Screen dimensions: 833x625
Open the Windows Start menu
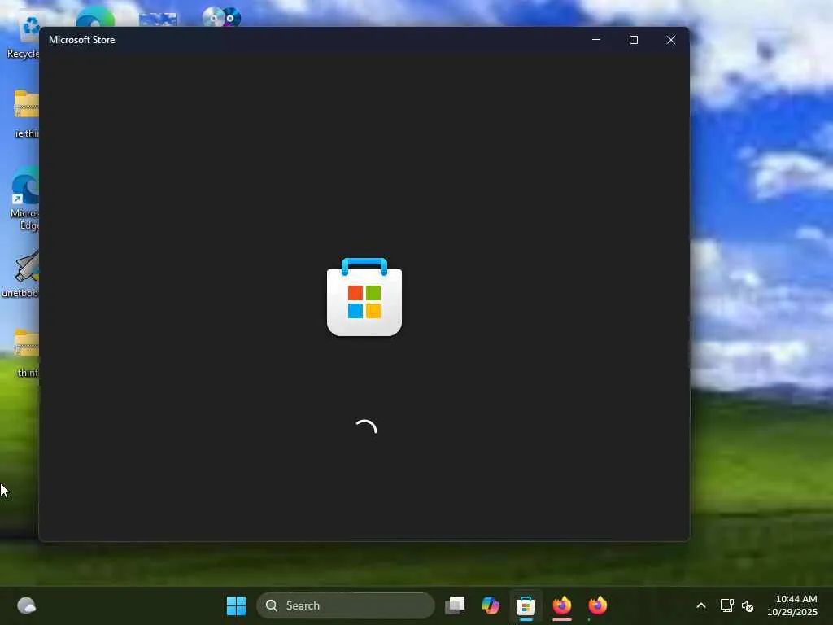237,605
